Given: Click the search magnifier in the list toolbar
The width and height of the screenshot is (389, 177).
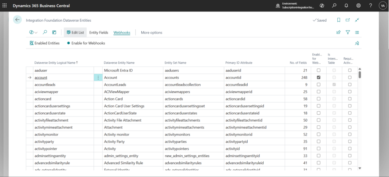Looking at the screenshot, I should [45, 33].
